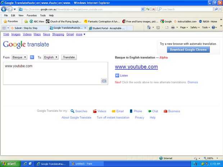Dismiss the alternate translations tip
223x167 pixels.
(x=193, y=82)
